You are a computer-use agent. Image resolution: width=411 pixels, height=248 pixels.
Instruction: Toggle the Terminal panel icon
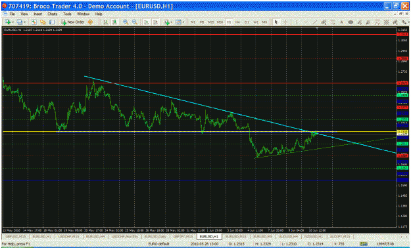[x=52, y=22]
